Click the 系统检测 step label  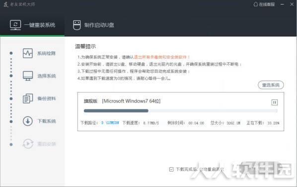point(46,54)
